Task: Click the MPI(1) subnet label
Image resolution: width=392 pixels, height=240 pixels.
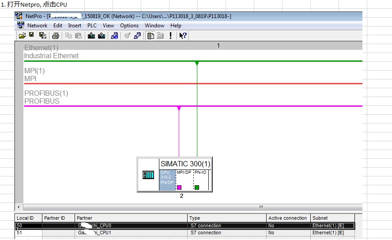Action: 34,71
